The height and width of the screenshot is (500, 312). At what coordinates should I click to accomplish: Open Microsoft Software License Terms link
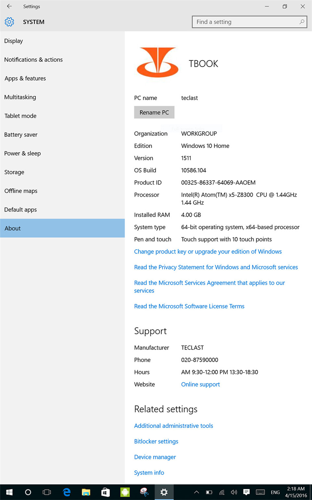tap(189, 306)
